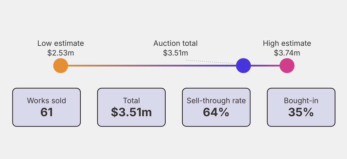
Task: Click the "Total" heading in the second card
Action: (x=131, y=100)
